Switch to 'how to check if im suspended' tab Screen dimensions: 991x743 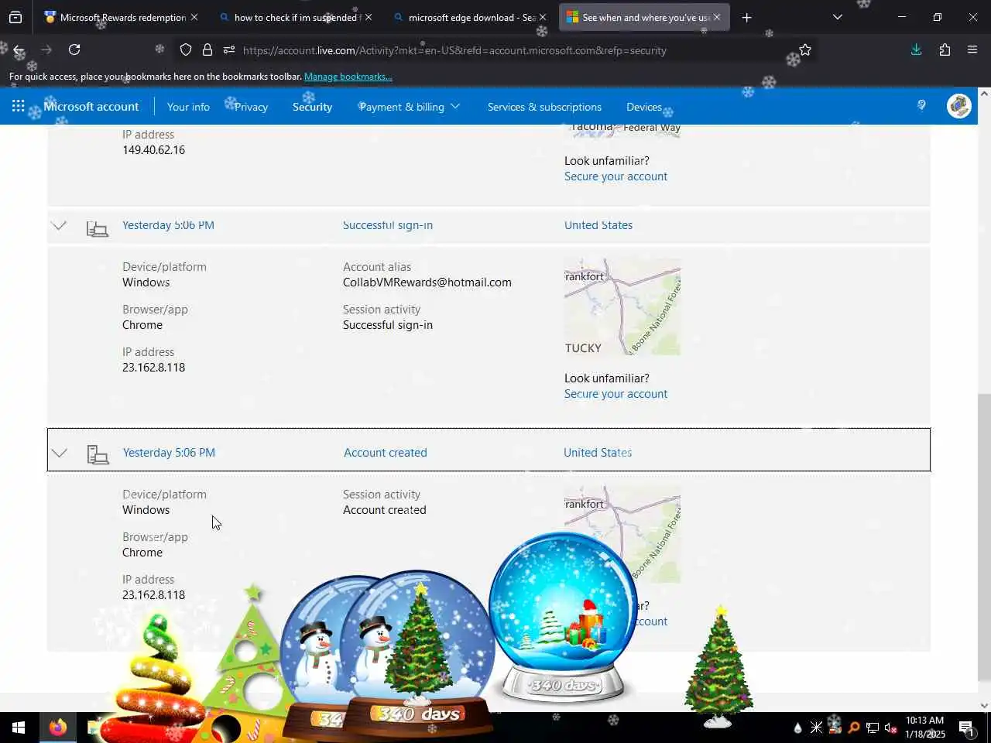297,17
